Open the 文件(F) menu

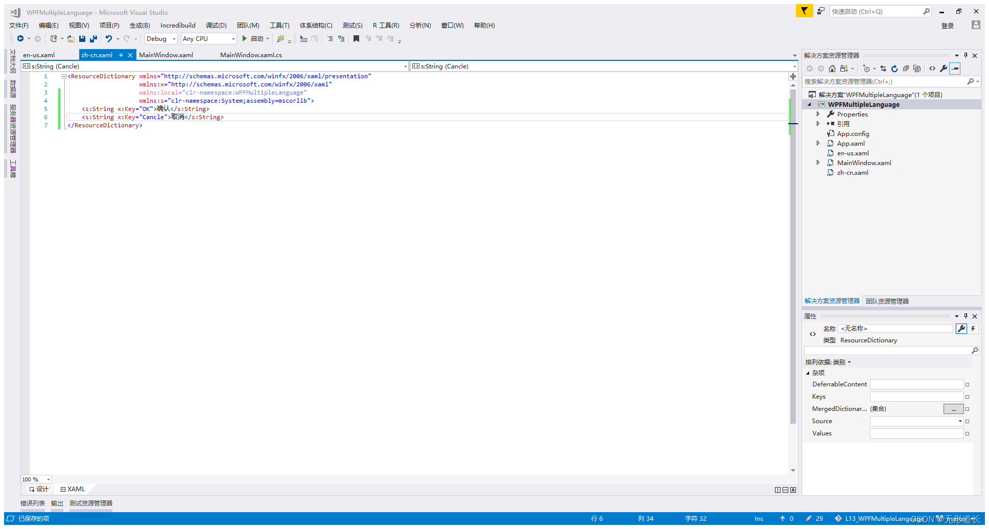(19, 25)
